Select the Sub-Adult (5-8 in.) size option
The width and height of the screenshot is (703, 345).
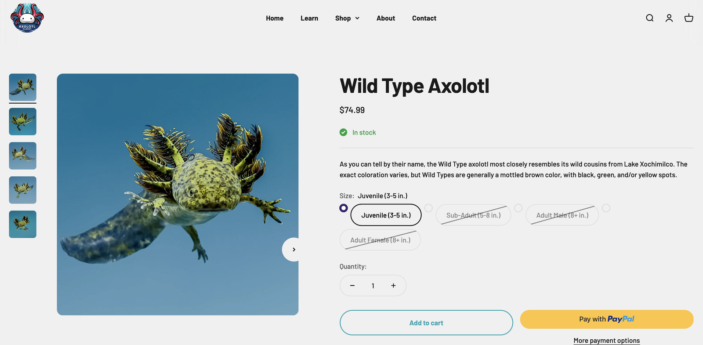click(473, 215)
